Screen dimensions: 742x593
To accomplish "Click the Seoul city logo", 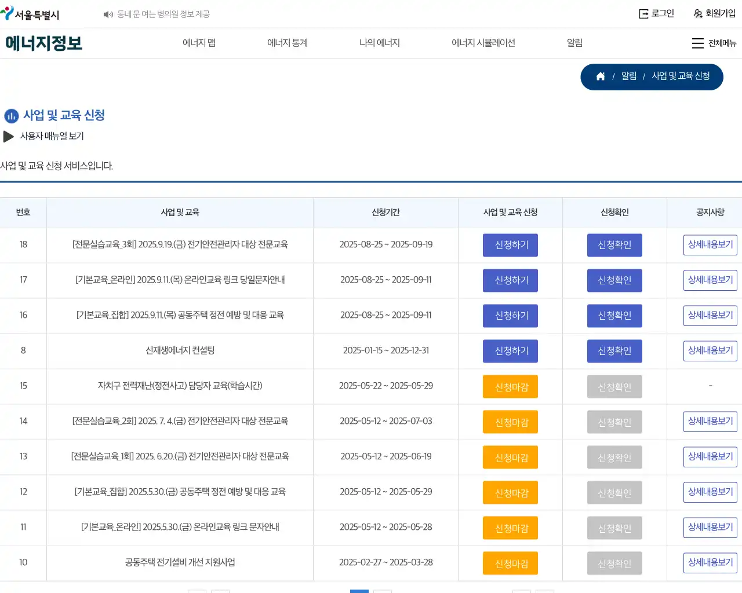I will click(x=30, y=14).
